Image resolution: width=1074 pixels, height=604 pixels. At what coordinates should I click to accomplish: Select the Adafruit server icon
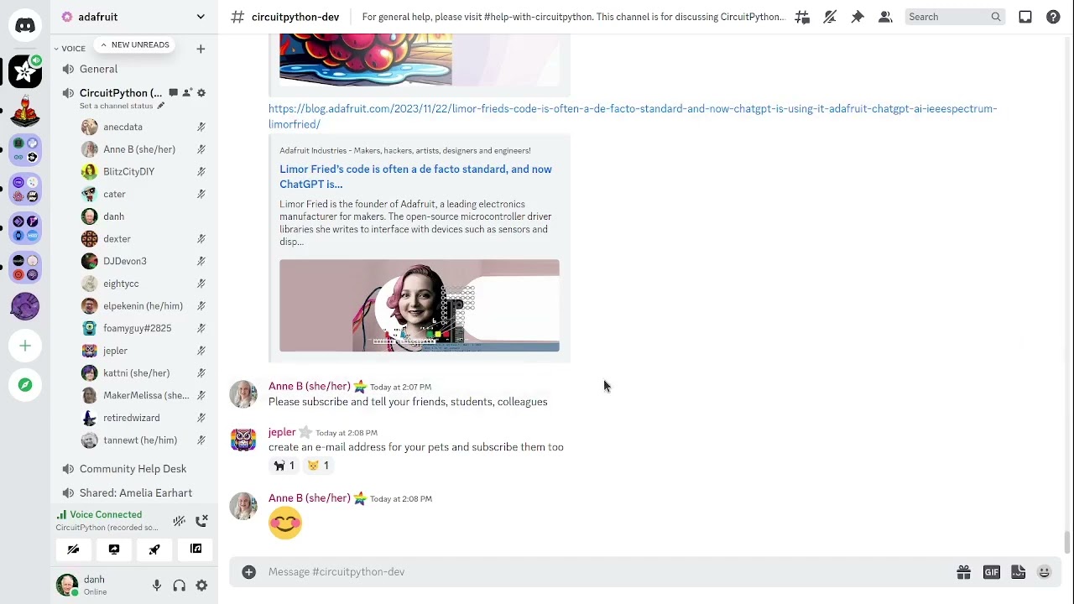25,71
